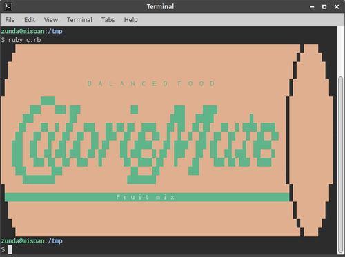Viewport: 345px width, 257px height.
Task: Open the Edit menu
Action: [30, 20]
